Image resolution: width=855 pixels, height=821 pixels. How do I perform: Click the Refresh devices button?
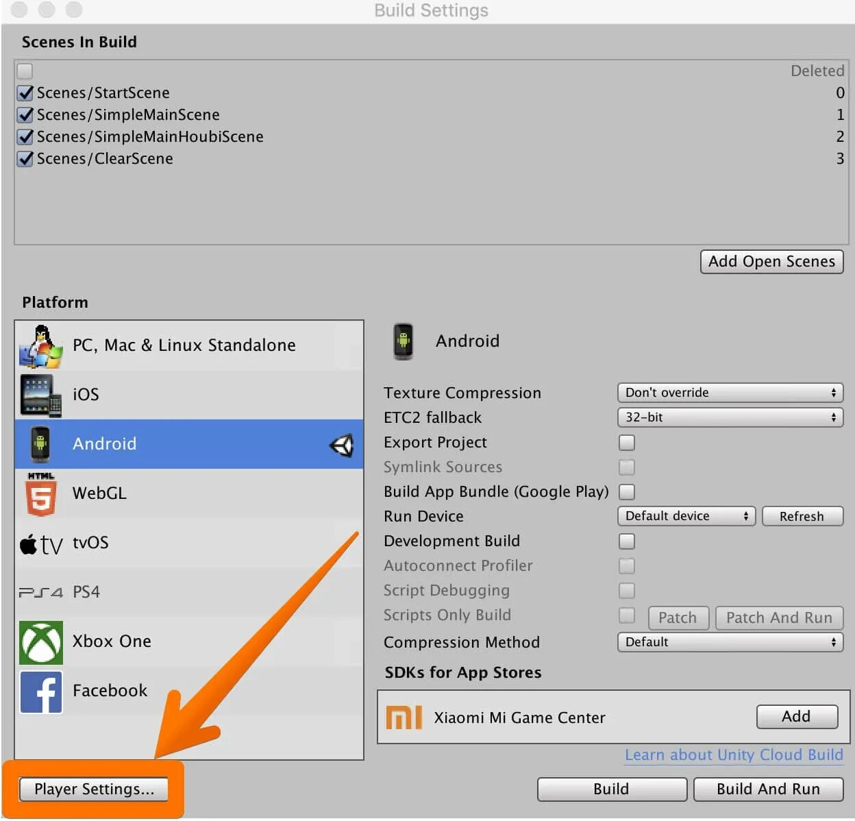pyautogui.click(x=802, y=516)
